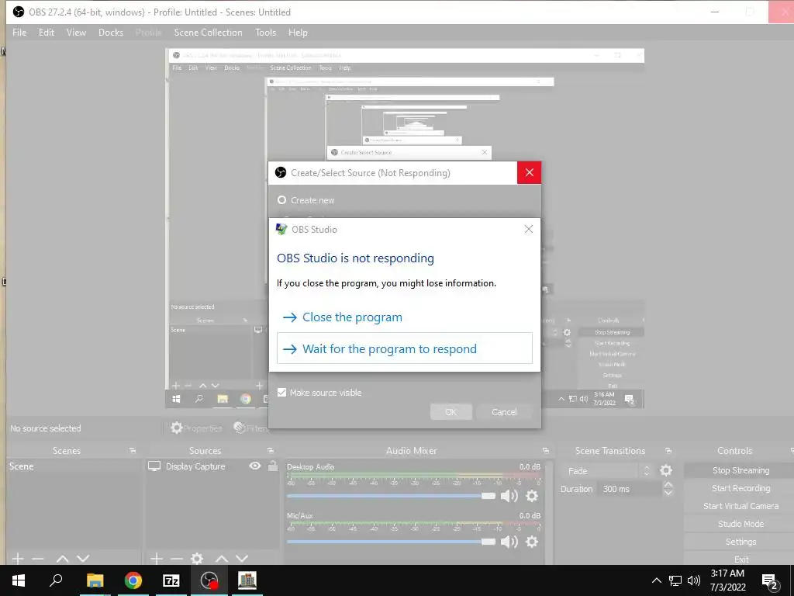Move source down with arrow icon

(242, 559)
